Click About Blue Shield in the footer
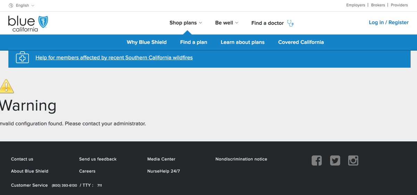Image resolution: width=417 pixels, height=195 pixels. click(30, 171)
